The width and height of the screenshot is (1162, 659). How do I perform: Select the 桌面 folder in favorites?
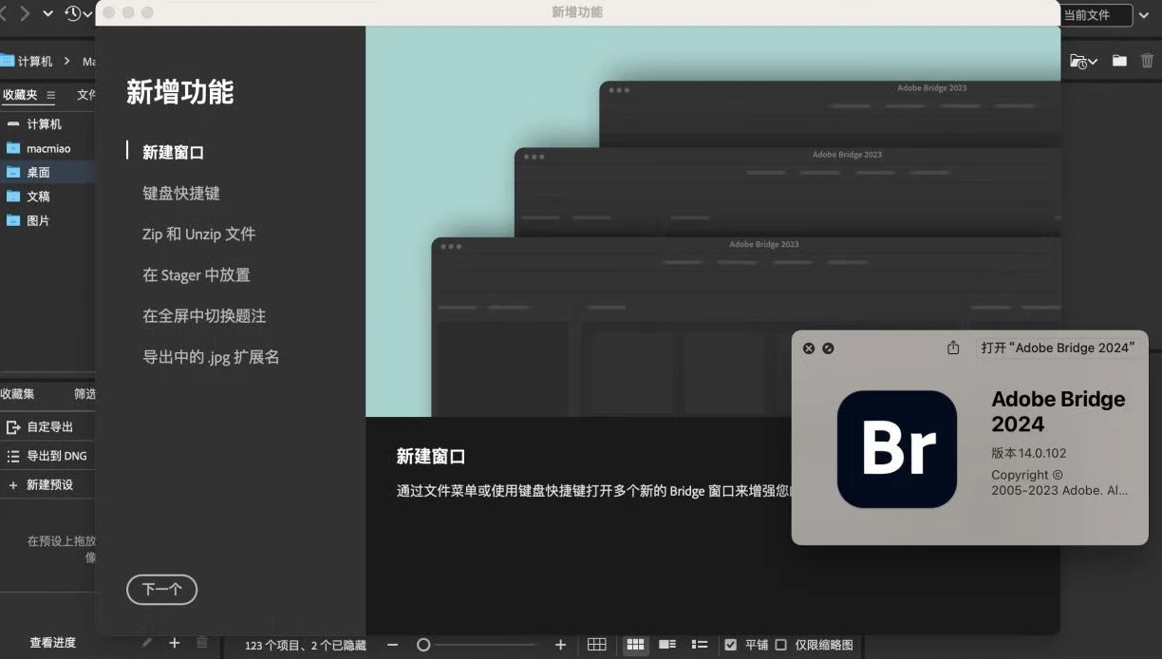38,173
